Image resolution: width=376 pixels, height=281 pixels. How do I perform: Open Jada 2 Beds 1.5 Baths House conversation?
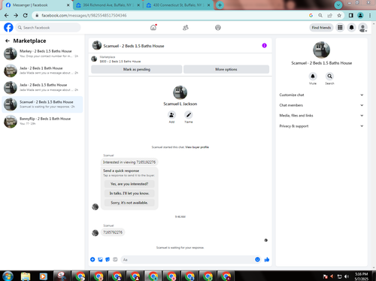42,87
